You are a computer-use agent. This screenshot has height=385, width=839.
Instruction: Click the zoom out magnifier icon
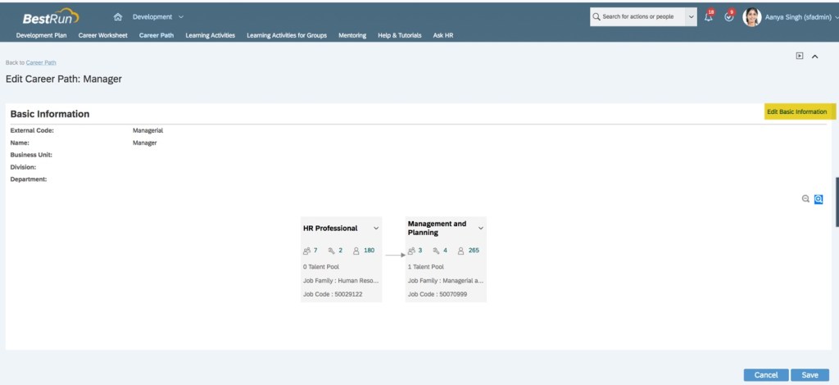click(x=805, y=199)
